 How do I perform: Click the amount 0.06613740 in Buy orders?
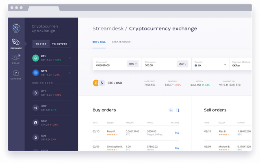132,131
